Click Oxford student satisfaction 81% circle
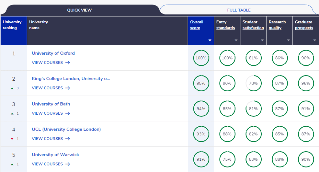The image size is (319, 172). 253,58
